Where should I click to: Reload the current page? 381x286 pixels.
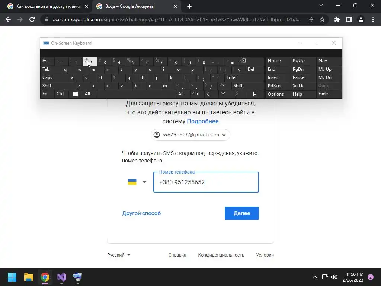click(x=32, y=19)
